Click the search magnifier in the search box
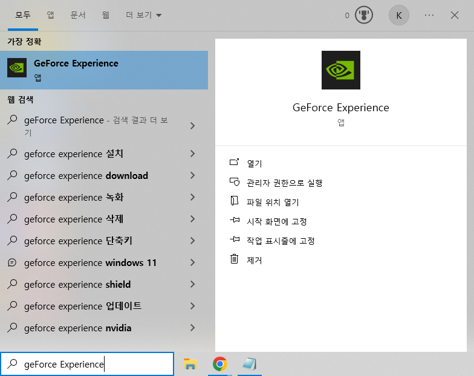The image size is (474, 376). [x=12, y=364]
